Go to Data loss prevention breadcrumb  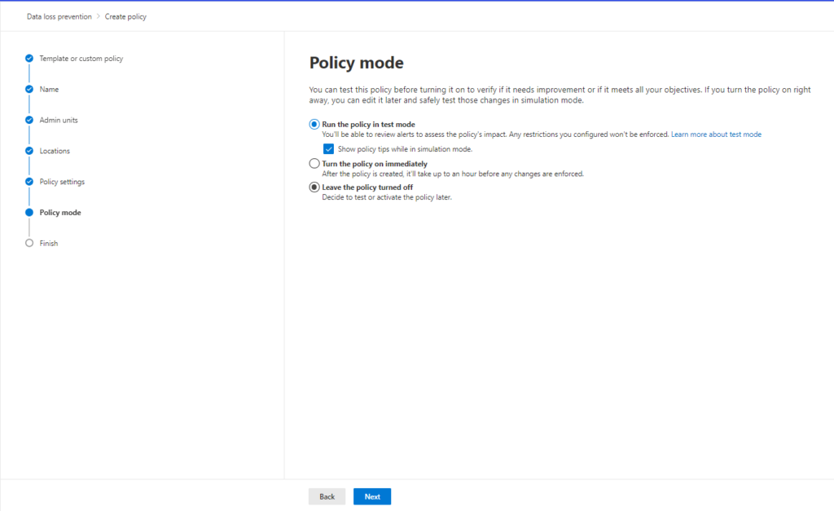59,16
